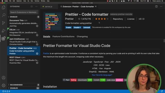Click gear icon for Document This extension
The width and height of the screenshot is (165, 93).
click(37, 26)
